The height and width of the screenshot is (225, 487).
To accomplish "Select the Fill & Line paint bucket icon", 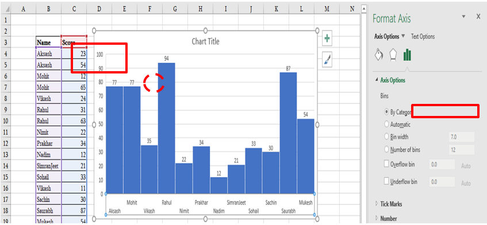I will (379, 55).
